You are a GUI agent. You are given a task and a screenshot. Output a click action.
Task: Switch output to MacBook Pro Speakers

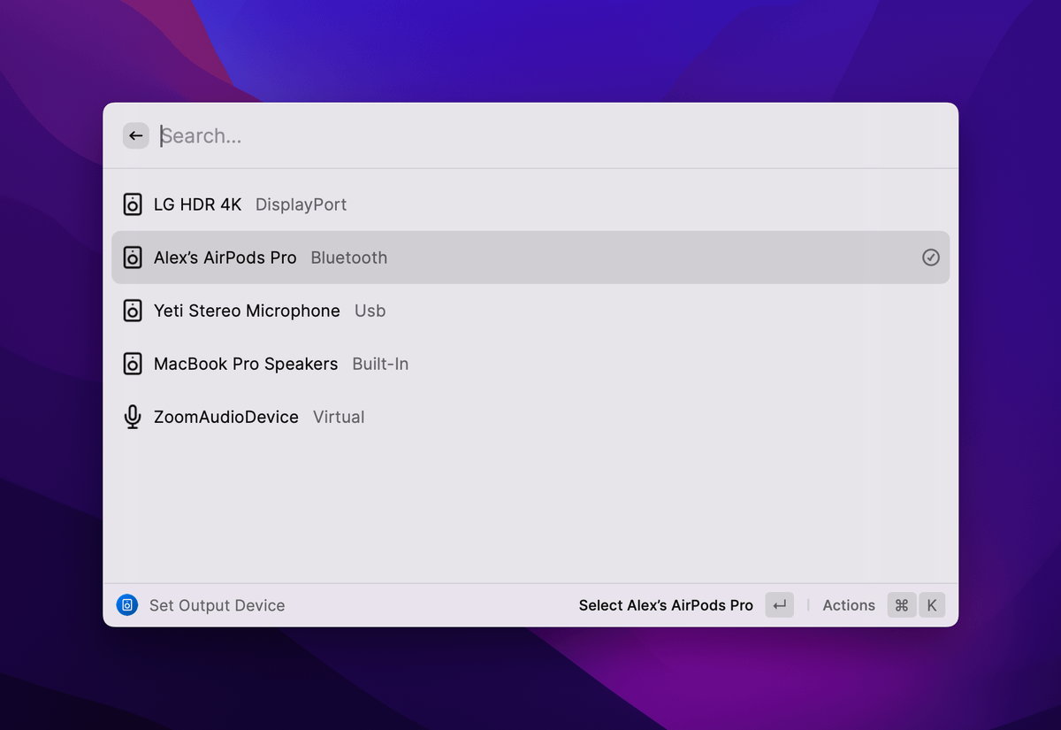246,364
